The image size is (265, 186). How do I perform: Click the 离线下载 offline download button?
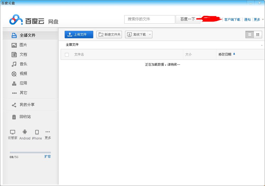click(136, 35)
